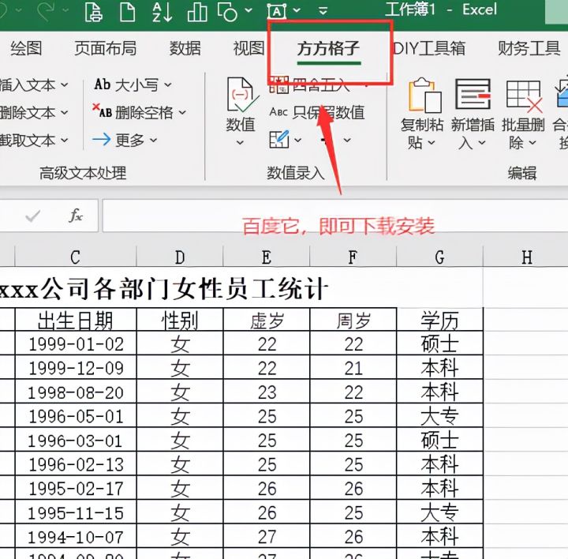Viewport: 568px width, 559px height.
Task: Click 虚岁 value 23 in 1998-08-20 row
Action: tap(267, 392)
